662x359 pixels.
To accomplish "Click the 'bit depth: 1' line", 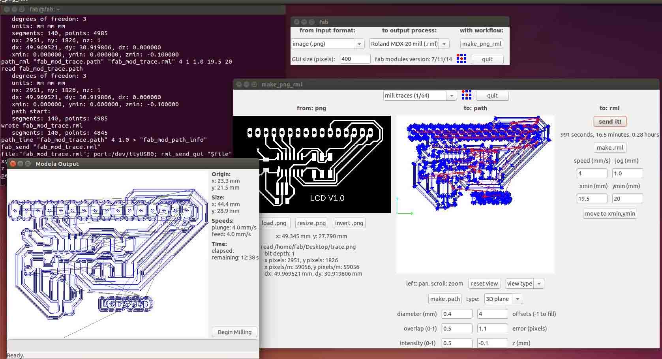I will [x=279, y=254].
